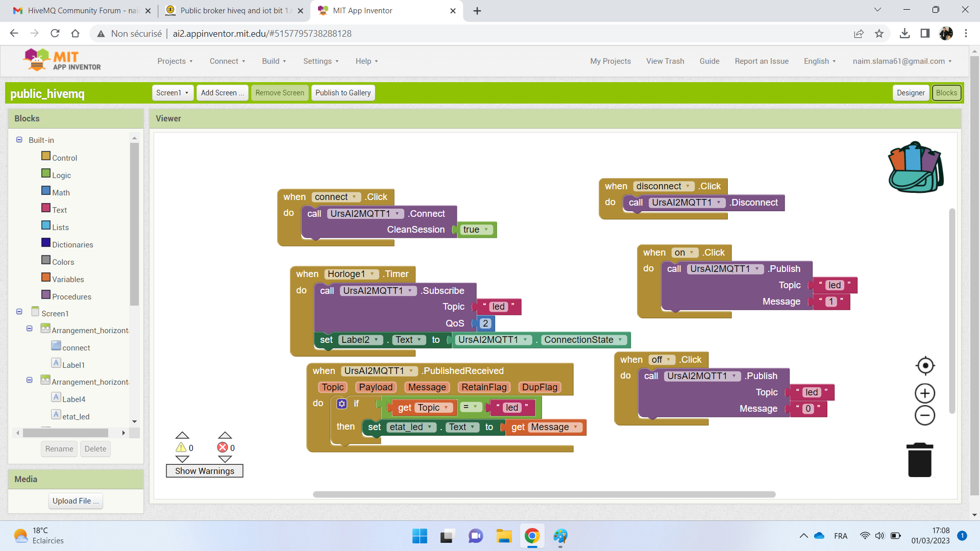The image size is (980, 551).
Task: Open the trash can in viewer
Action: 920,460
